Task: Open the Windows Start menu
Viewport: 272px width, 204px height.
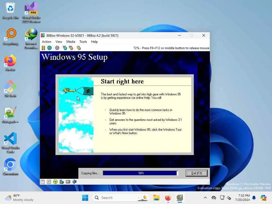Action: click(x=85, y=198)
